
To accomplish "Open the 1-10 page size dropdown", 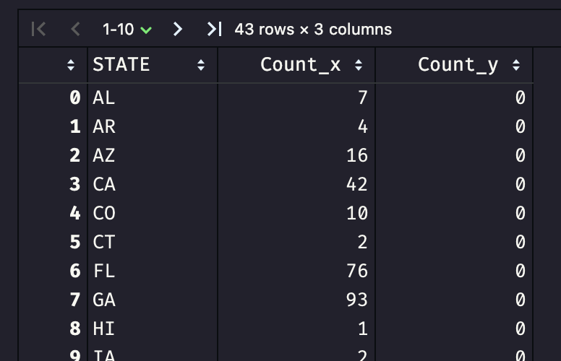I will 127,30.
